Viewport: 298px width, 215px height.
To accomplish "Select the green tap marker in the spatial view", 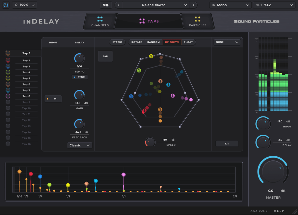I will 139,71.
